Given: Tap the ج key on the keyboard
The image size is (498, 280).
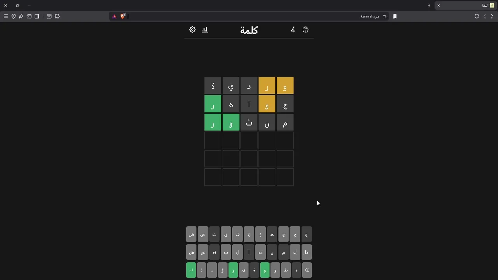Looking at the screenshot, I should (306, 234).
